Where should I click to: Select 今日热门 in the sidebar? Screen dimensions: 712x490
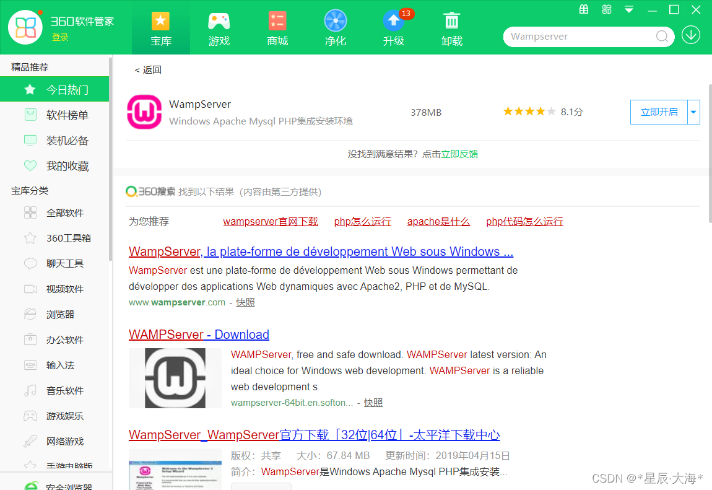(x=54, y=89)
